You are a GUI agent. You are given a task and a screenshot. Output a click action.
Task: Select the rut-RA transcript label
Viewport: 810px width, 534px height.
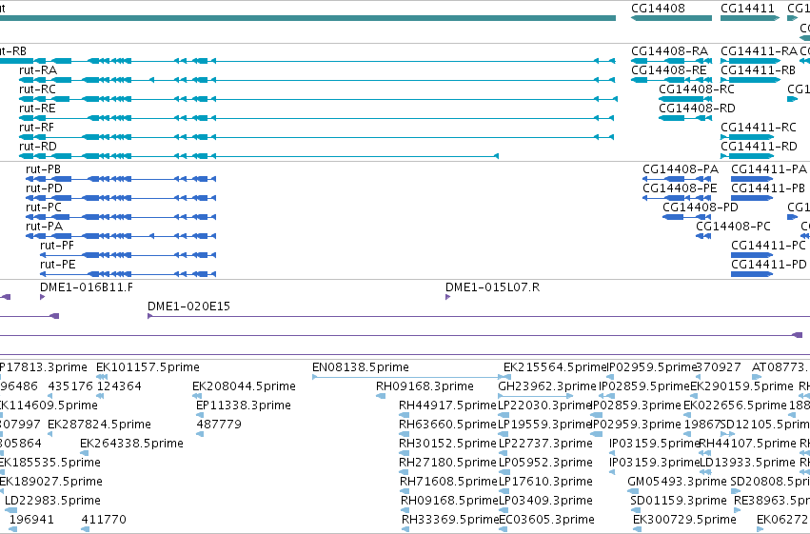coord(38,70)
